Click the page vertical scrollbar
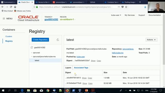Viewport: 165px width, 93px height. 164,40
